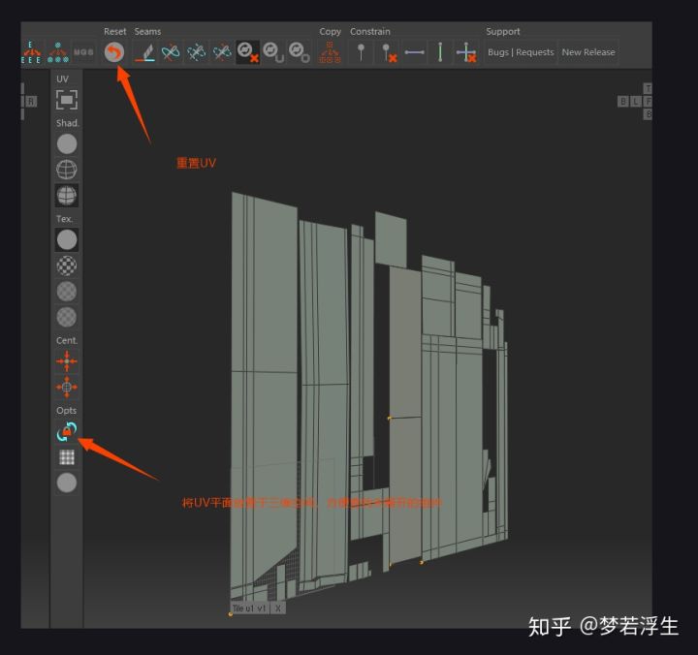698x655 pixels.
Task: Select the vertical edge constraint icon
Action: pyautogui.click(x=441, y=52)
